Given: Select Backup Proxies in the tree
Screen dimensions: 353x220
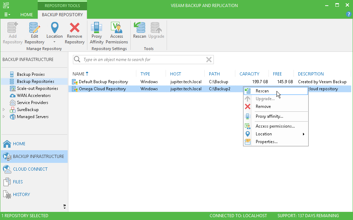Looking at the screenshot, I should 31,74.
